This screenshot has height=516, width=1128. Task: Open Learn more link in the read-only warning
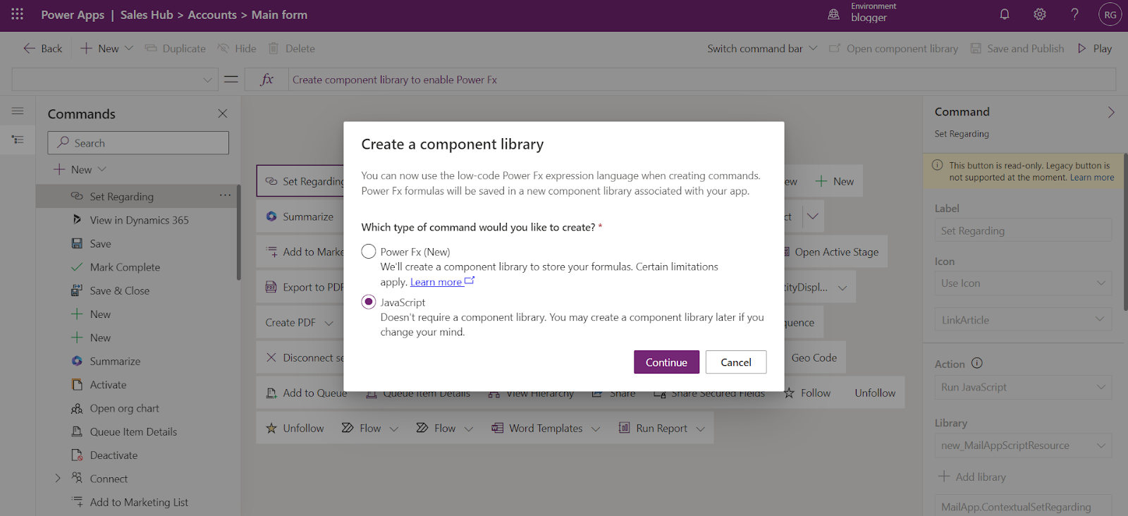click(x=1092, y=178)
